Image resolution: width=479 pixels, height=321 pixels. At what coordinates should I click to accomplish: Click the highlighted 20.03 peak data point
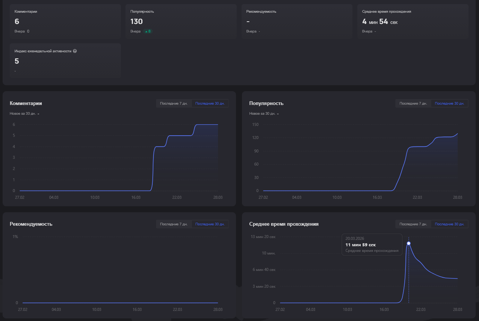tap(408, 243)
